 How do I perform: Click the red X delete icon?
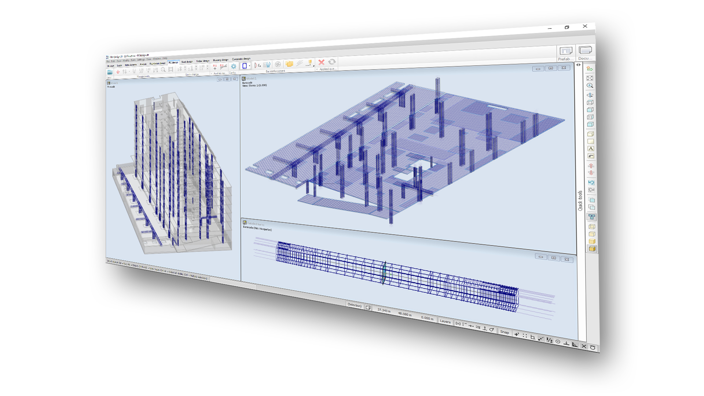pyautogui.click(x=322, y=62)
